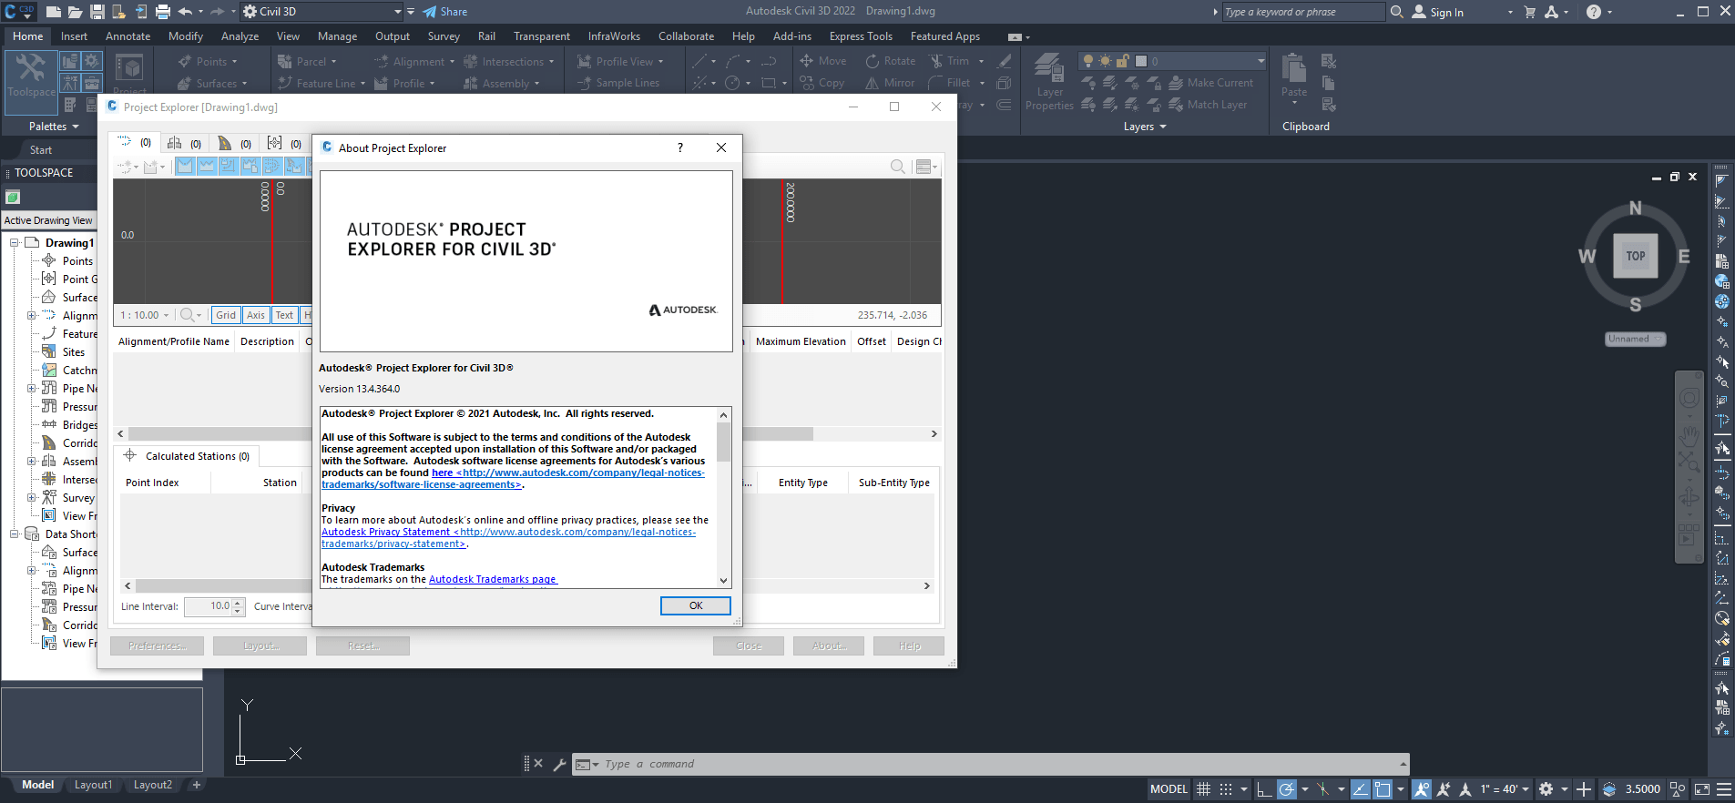The image size is (1735, 803).
Task: Toggle annotation visibility icon in status bar
Action: pyautogui.click(x=1422, y=789)
